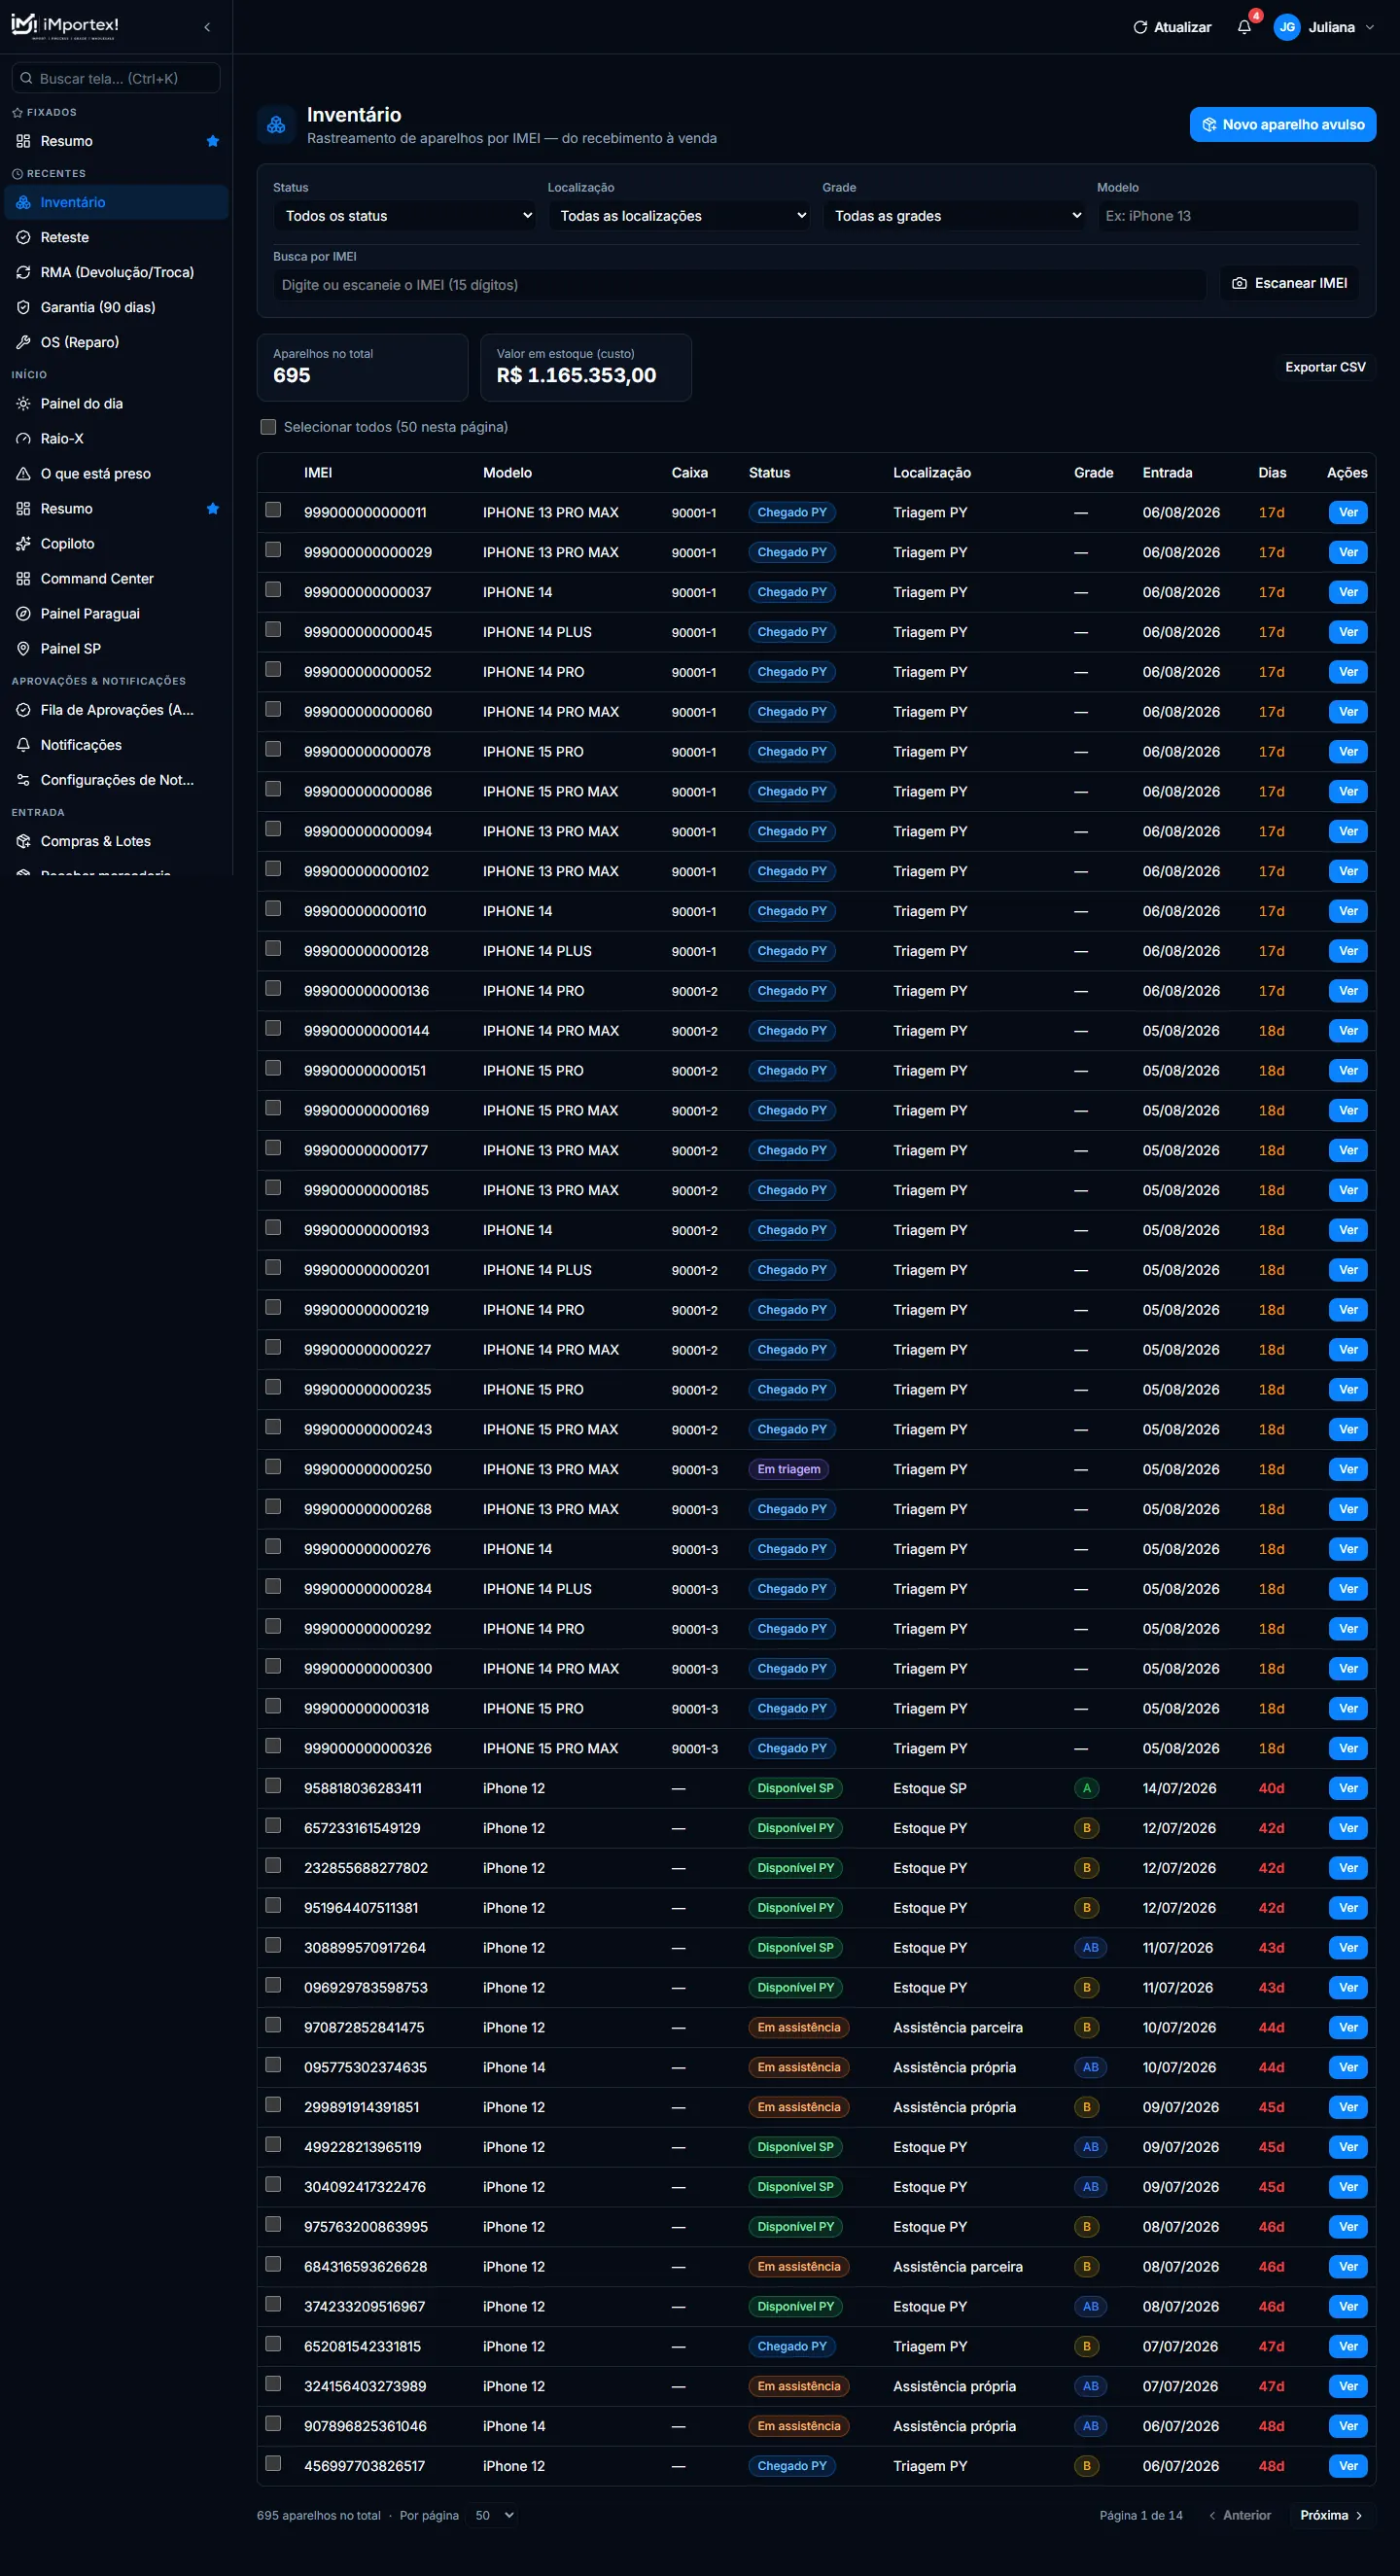
Task: Click the Copiloto sparkle icon
Action: click(23, 543)
